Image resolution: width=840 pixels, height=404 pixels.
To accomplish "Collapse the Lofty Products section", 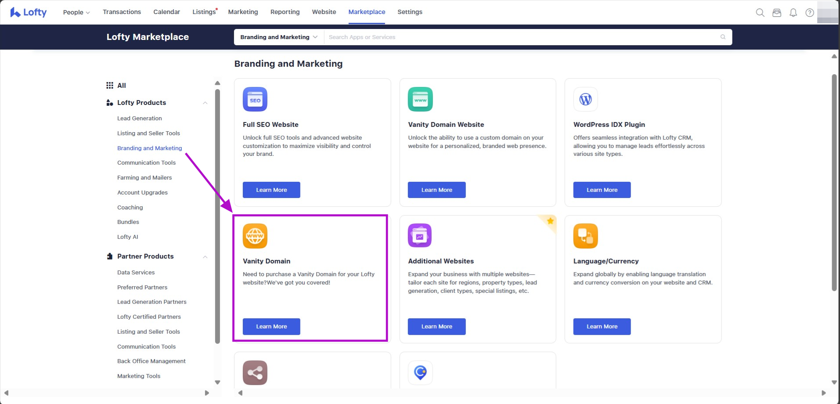I will (x=205, y=103).
